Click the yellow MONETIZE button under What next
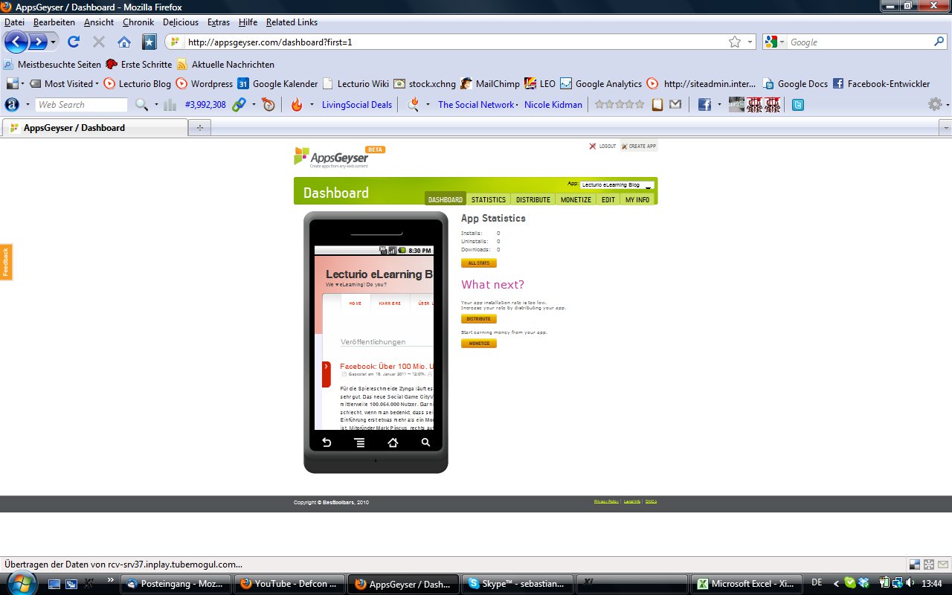This screenshot has width=952, height=595. pos(479,344)
